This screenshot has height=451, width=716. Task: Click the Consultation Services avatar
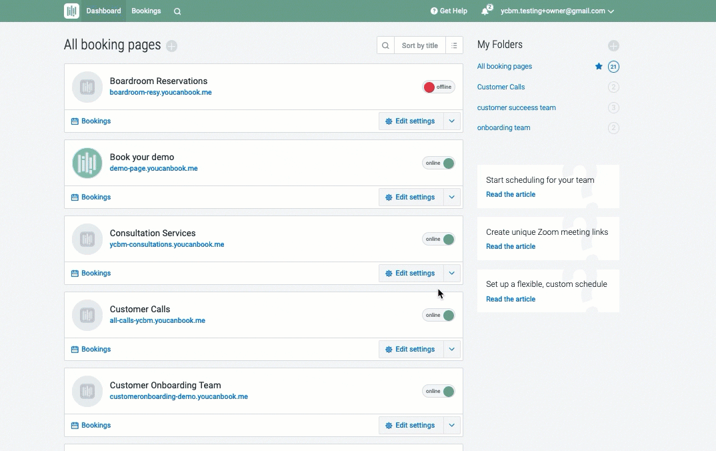87,239
